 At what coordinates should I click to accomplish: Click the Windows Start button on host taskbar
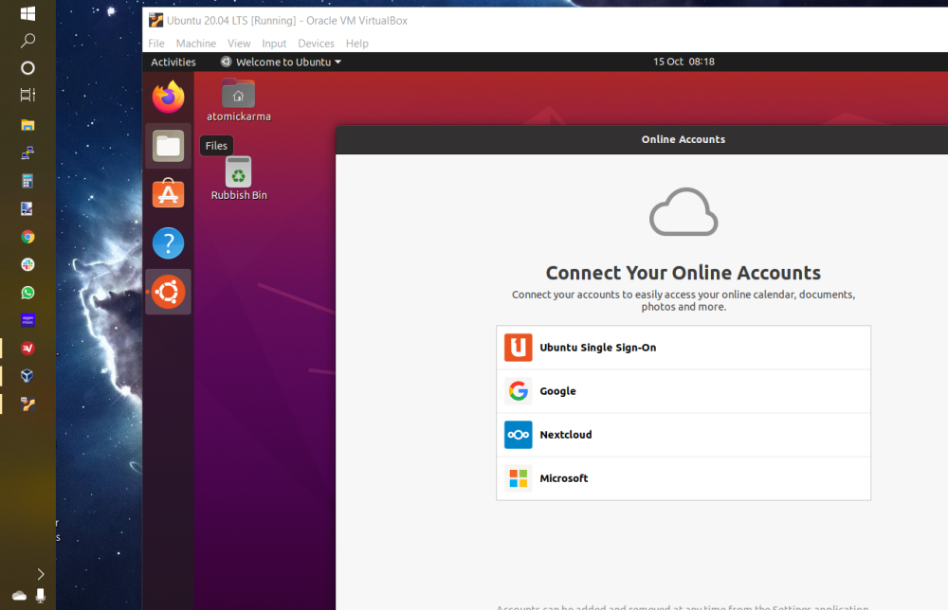pos(27,13)
